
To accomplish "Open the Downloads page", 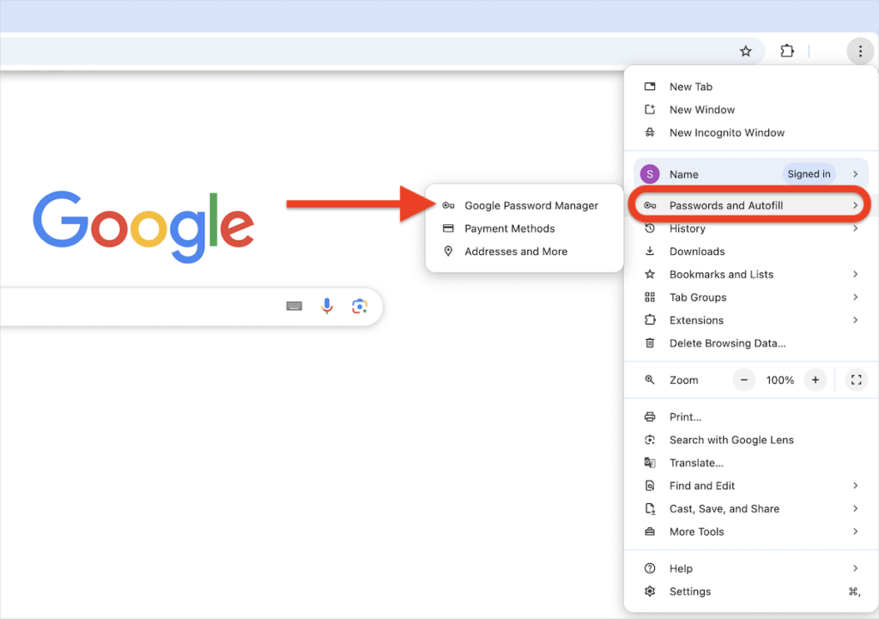I will pyautogui.click(x=695, y=251).
